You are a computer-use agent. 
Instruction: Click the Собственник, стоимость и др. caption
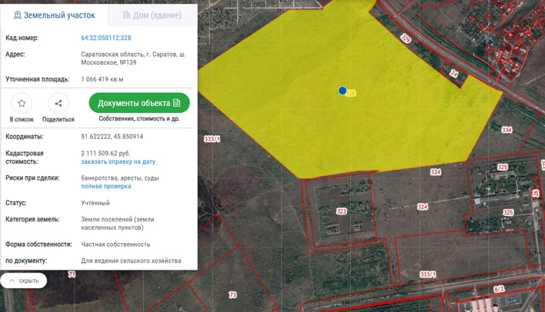pos(139,119)
